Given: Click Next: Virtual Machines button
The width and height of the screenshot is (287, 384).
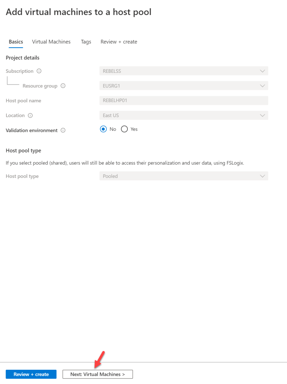Looking at the screenshot, I should (x=97, y=374).
